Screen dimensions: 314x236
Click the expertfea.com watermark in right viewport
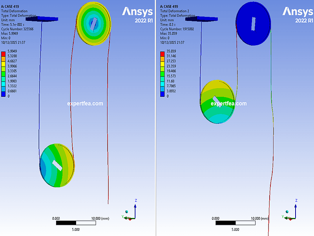tap(229, 104)
